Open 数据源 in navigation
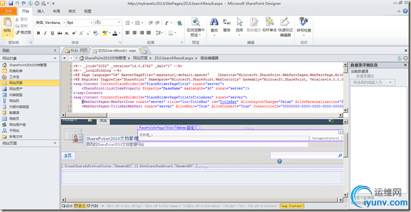Viewport: 411px width, 212px height. pyautogui.click(x=14, y=112)
